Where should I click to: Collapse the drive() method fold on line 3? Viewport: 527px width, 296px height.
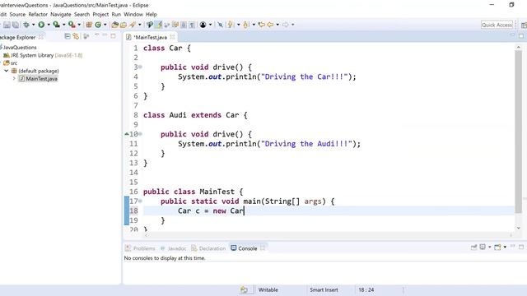pyautogui.click(x=140, y=67)
